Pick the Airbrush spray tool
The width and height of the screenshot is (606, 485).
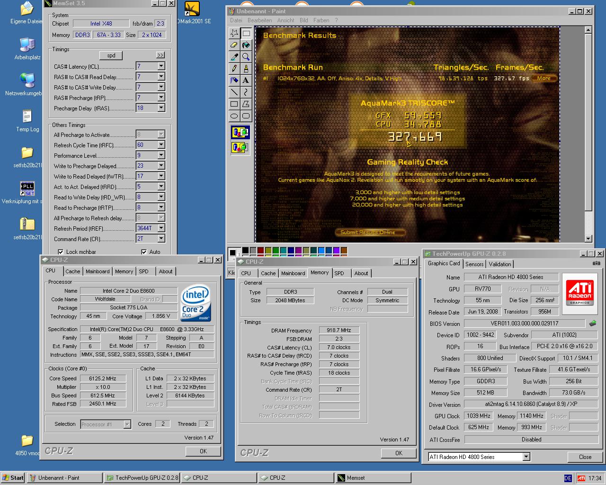[x=234, y=80]
